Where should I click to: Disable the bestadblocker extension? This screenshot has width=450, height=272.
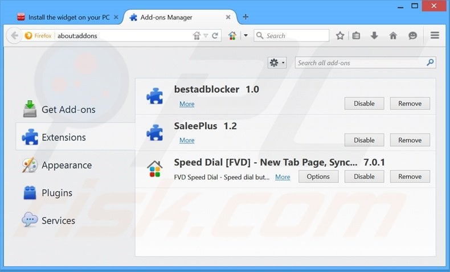click(364, 104)
